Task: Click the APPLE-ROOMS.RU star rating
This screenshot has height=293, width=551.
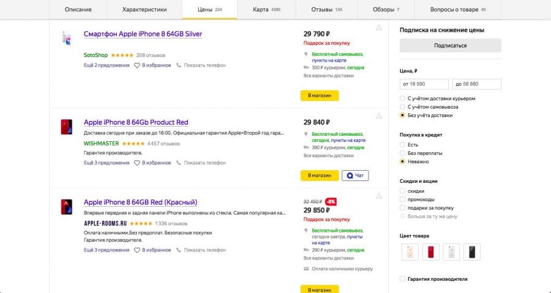Action: pos(141,223)
